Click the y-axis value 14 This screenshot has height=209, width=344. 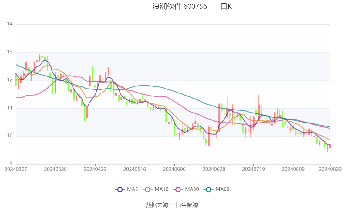pyautogui.click(x=10, y=24)
